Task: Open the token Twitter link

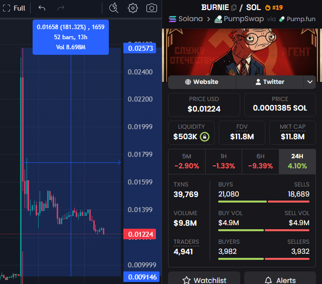Action: (x=270, y=82)
